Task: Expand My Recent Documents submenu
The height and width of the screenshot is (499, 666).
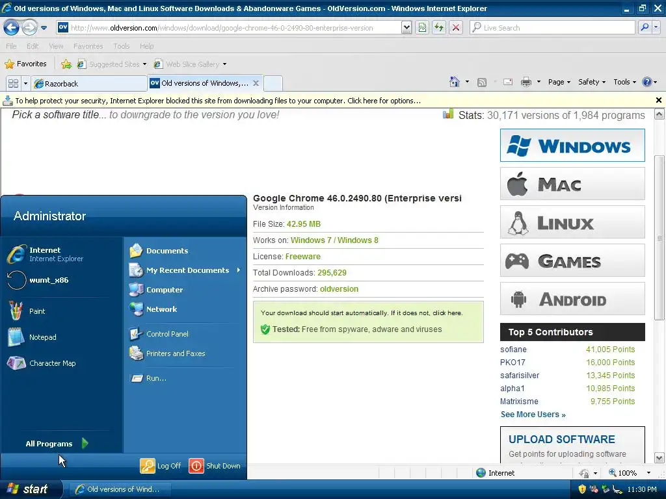Action: click(x=185, y=270)
